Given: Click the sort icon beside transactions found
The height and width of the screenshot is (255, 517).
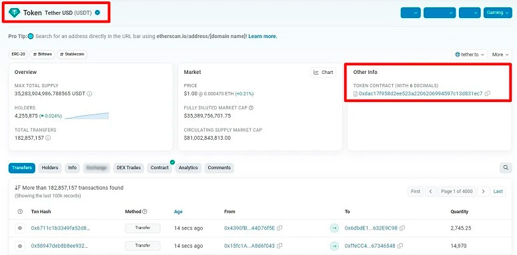Looking at the screenshot, I should point(18,188).
